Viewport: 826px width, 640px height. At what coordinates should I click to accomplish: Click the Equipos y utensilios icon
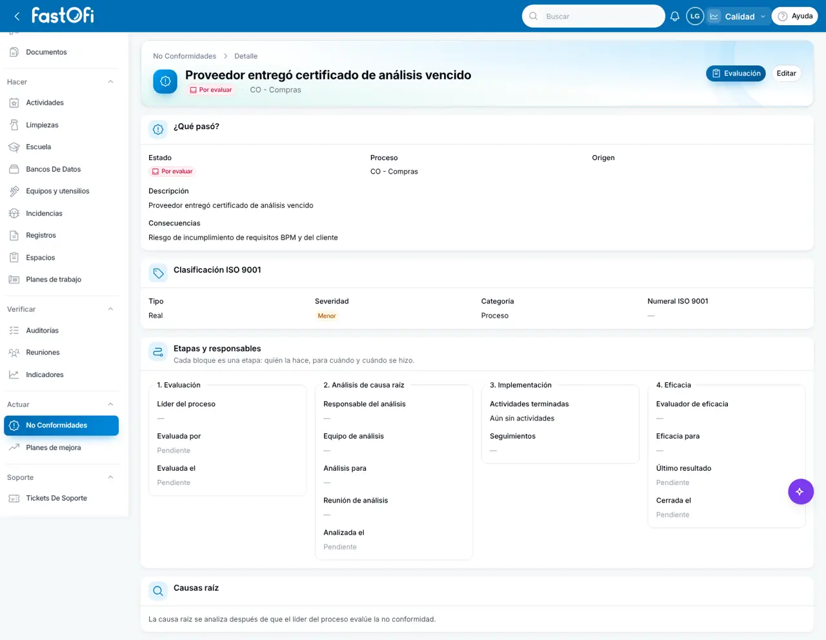point(14,191)
